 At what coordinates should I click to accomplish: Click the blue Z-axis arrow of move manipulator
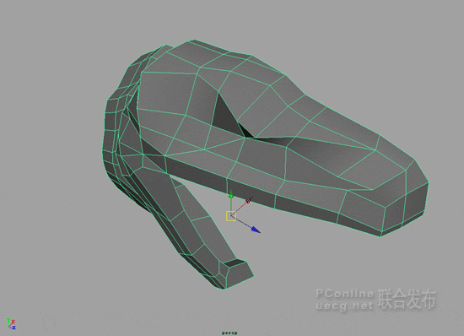pos(256,230)
